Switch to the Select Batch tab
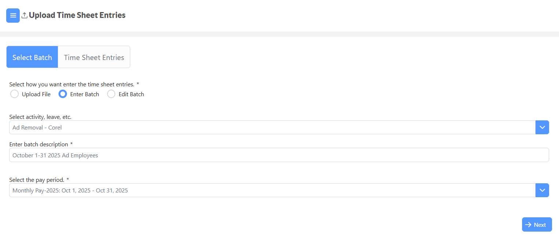 (x=32, y=57)
